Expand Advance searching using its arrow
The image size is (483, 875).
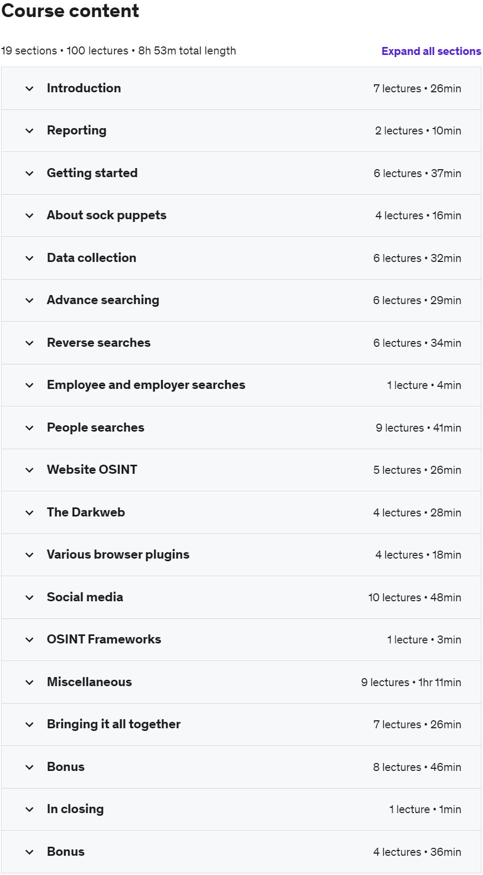(x=29, y=300)
